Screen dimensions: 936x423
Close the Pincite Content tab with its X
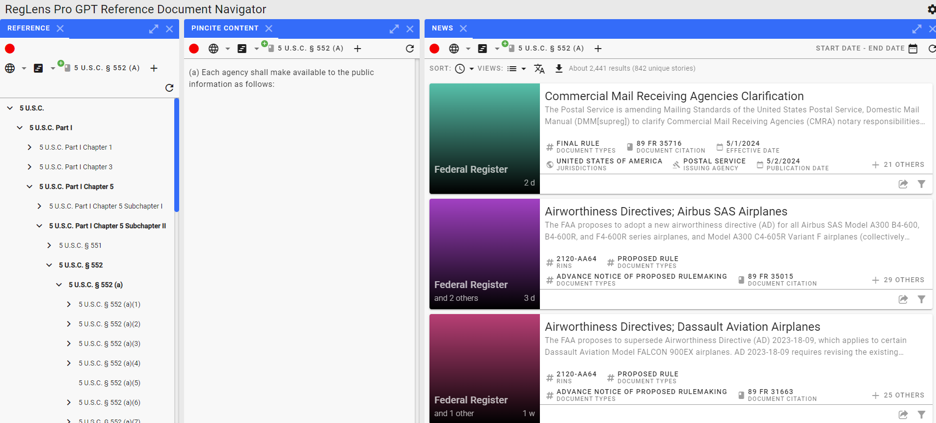[268, 28]
